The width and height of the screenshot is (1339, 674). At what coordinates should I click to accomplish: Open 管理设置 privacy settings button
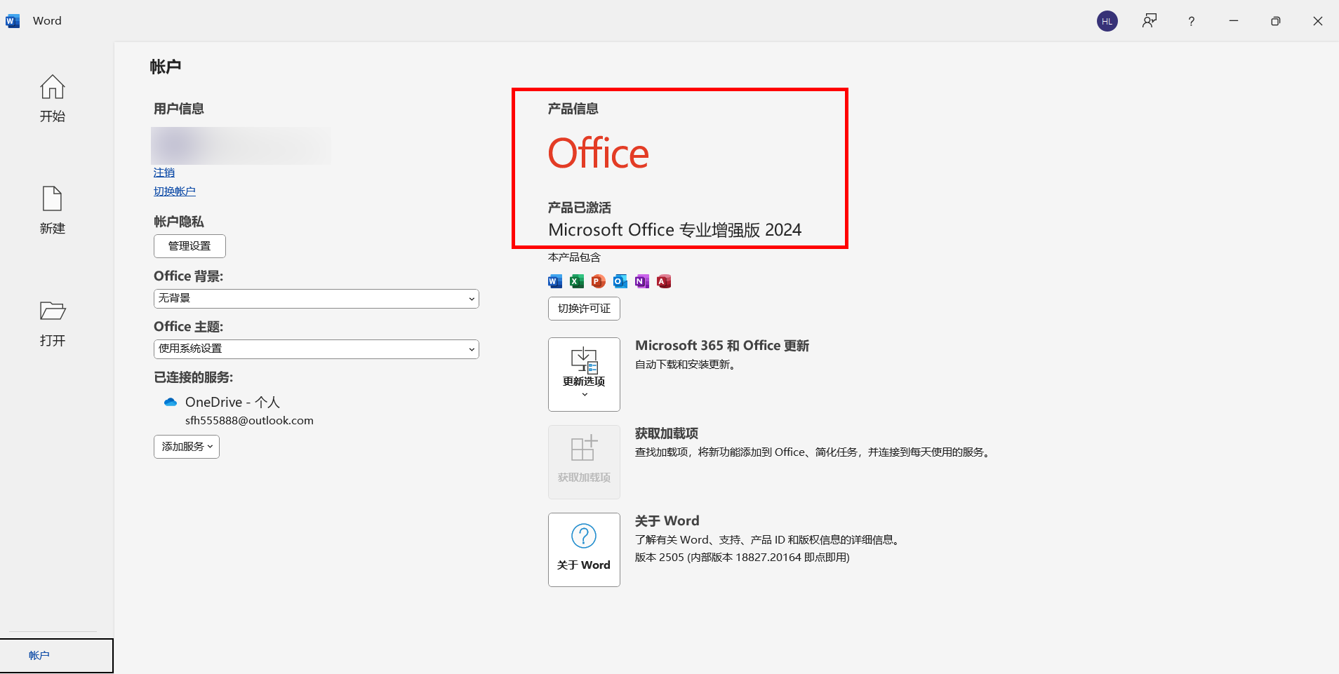pos(189,246)
